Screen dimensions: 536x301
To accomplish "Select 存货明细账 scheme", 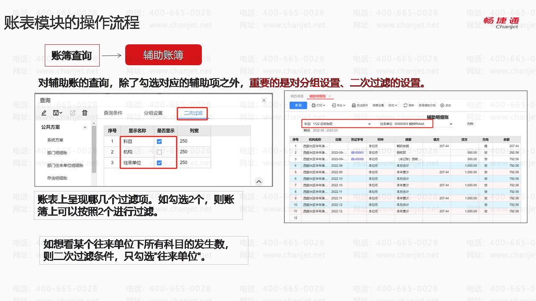I will coord(57,178).
